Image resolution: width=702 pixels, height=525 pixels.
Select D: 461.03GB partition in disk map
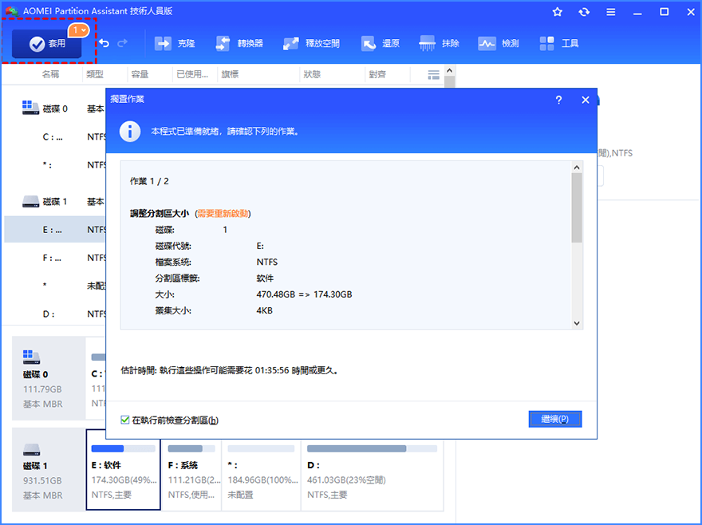point(373,474)
